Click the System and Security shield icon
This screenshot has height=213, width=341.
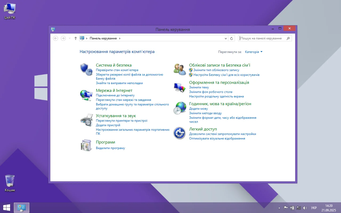[86, 69]
